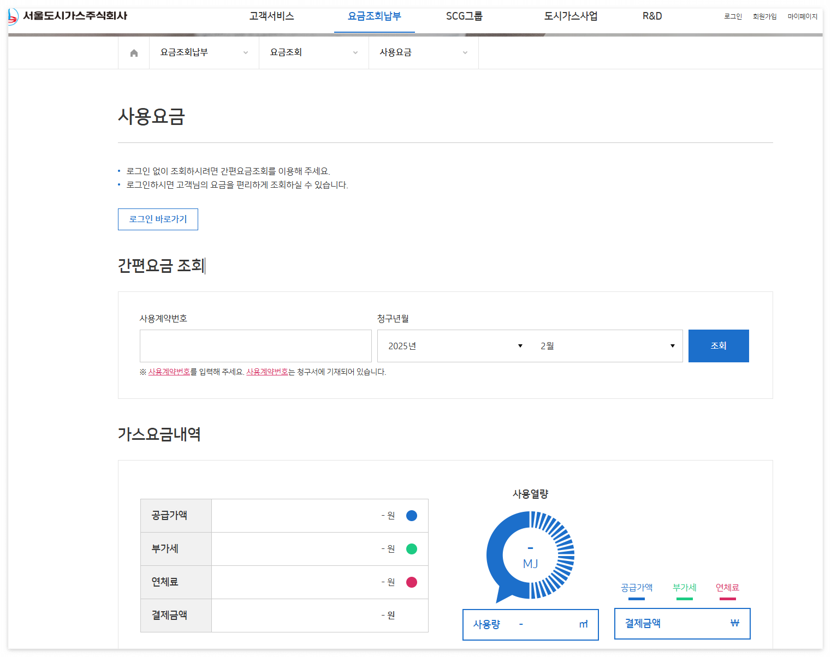This screenshot has height=657, width=831.
Task: Go to home via breadcrumb house icon
Action: [134, 53]
